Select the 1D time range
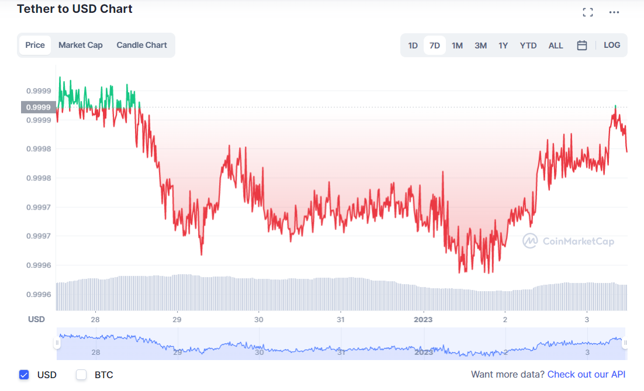Screen dimensions: 644x391 413,44
